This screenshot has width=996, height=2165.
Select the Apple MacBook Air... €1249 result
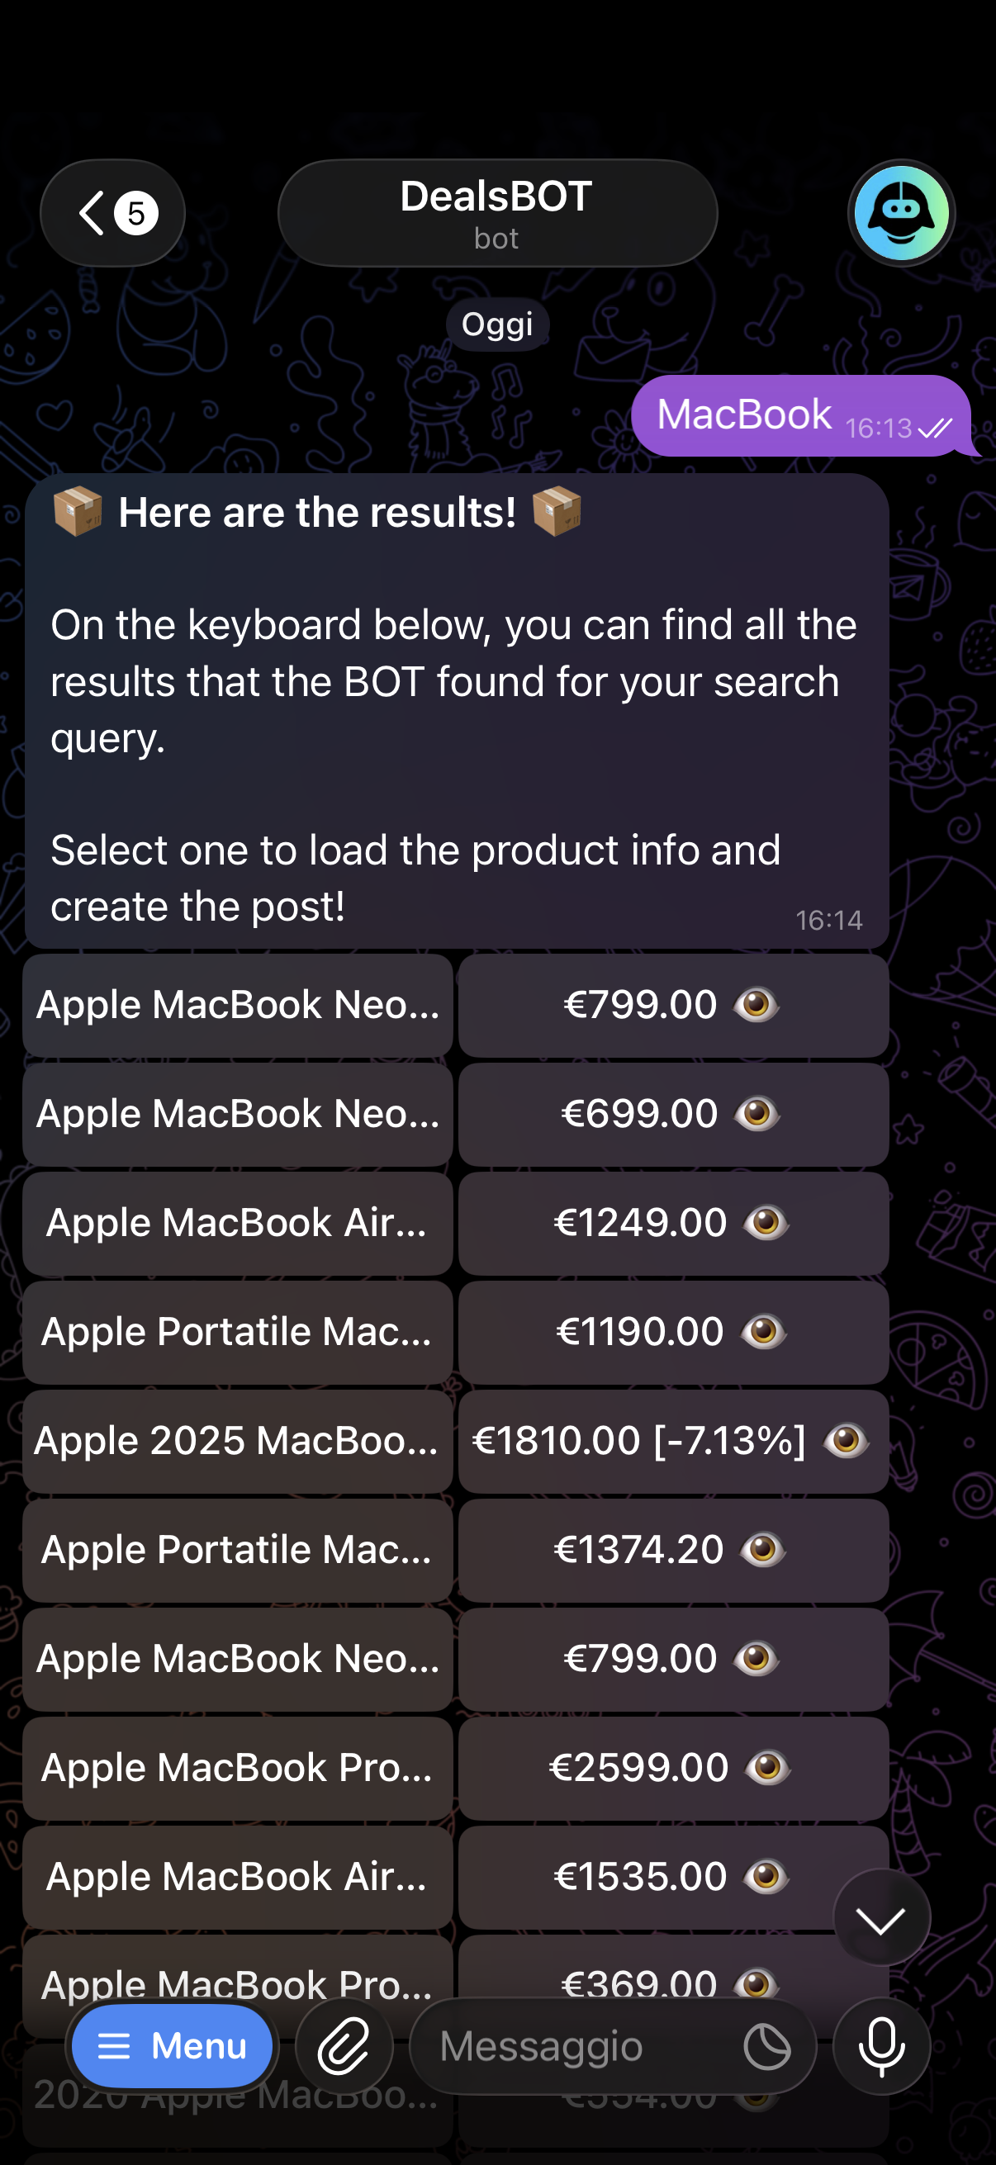pyautogui.click(x=238, y=1223)
